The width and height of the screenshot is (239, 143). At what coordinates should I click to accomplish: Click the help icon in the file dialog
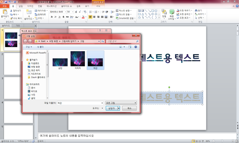coord(136,47)
